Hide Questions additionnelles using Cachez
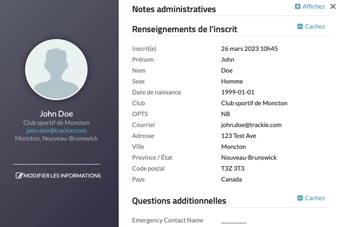 click(315, 198)
